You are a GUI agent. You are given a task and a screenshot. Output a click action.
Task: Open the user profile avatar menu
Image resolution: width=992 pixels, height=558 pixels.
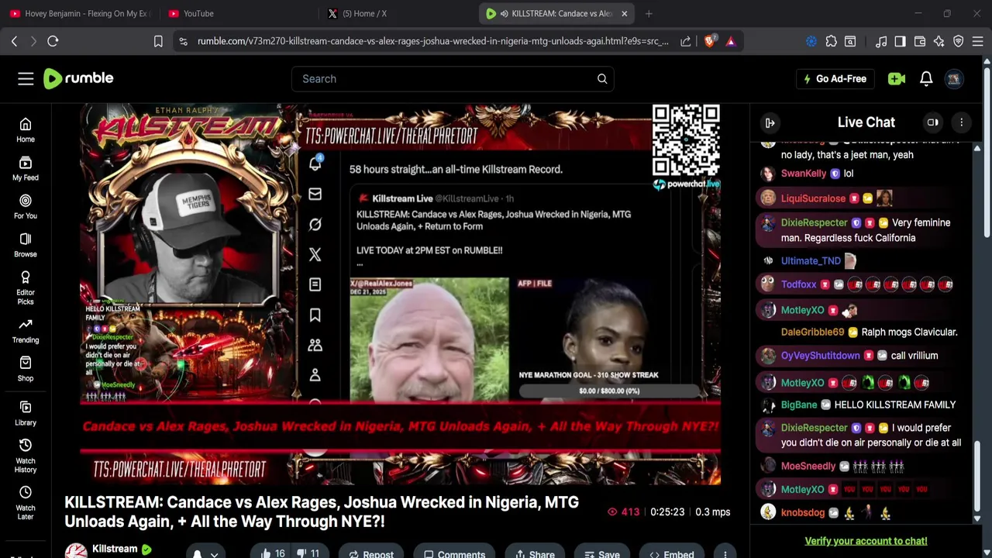coord(954,78)
